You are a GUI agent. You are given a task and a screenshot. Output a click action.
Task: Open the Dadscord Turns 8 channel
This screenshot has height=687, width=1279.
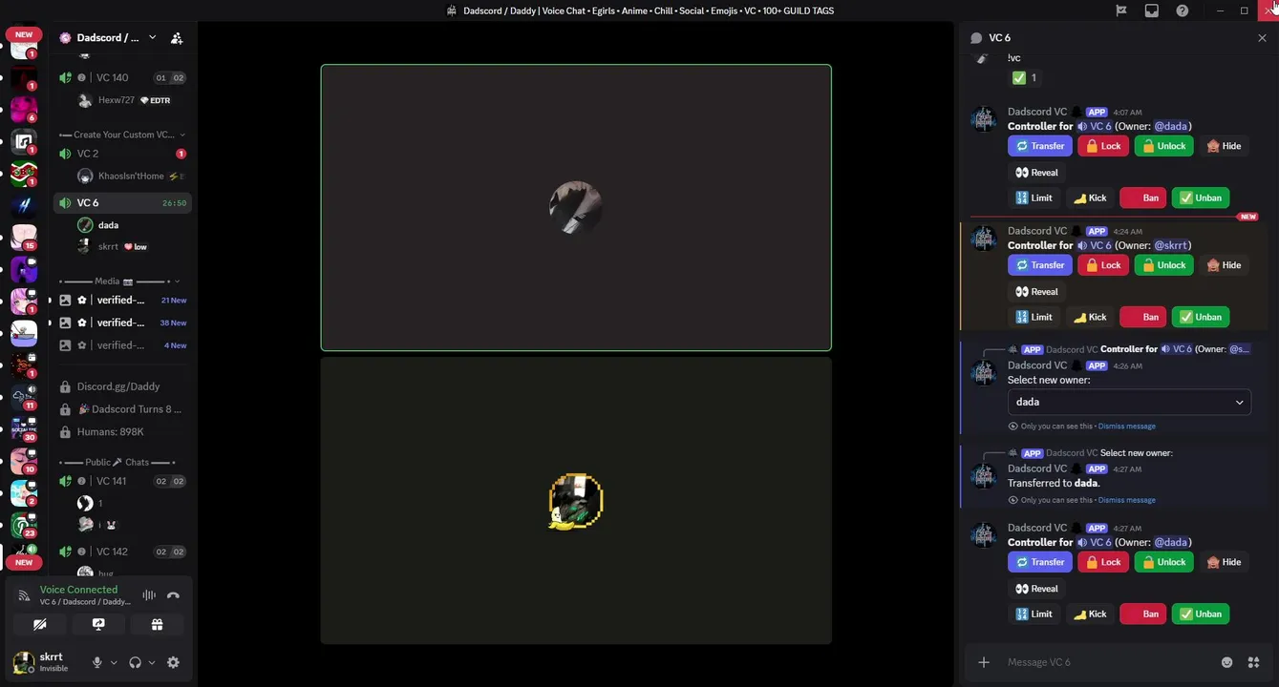[123, 409]
